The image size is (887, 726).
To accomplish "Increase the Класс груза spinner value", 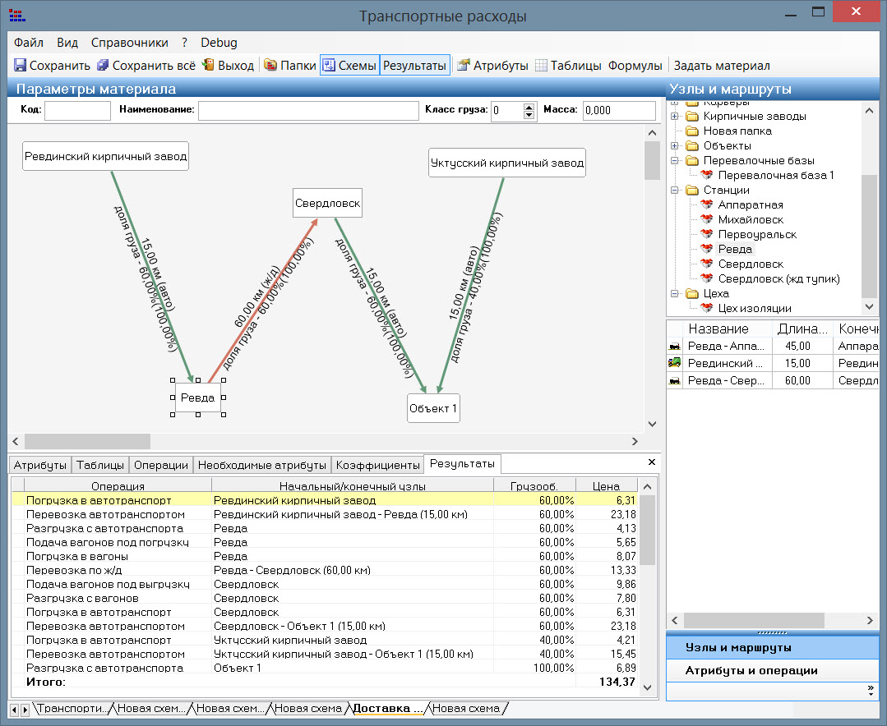I will click(x=529, y=107).
